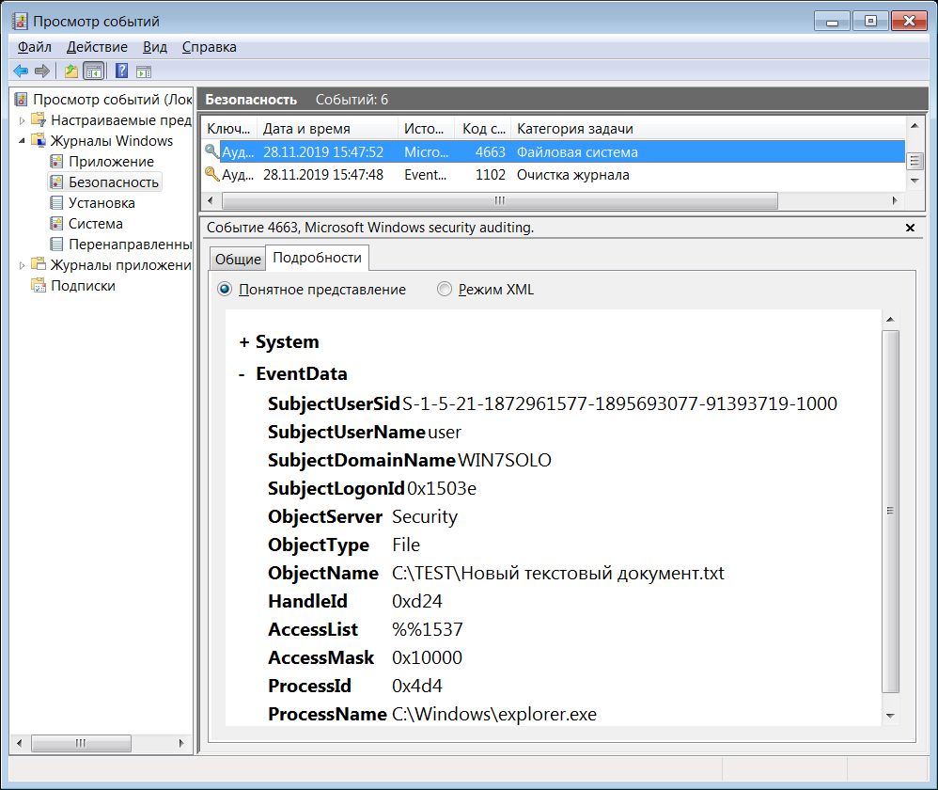Toggle the action pane toolbar icon
The height and width of the screenshot is (790, 938).
pos(144,71)
